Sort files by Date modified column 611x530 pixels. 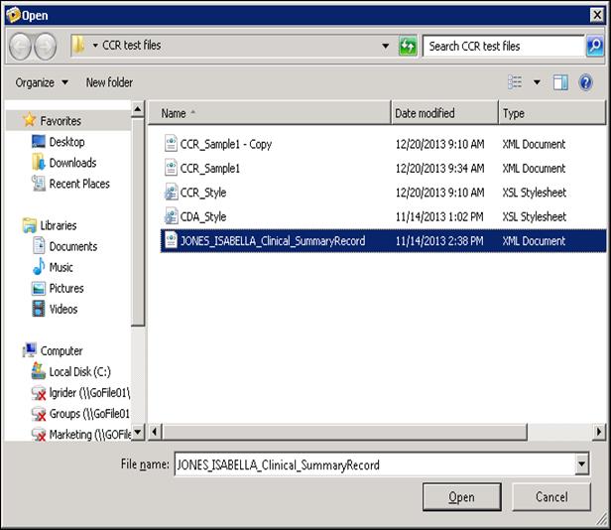pos(424,113)
